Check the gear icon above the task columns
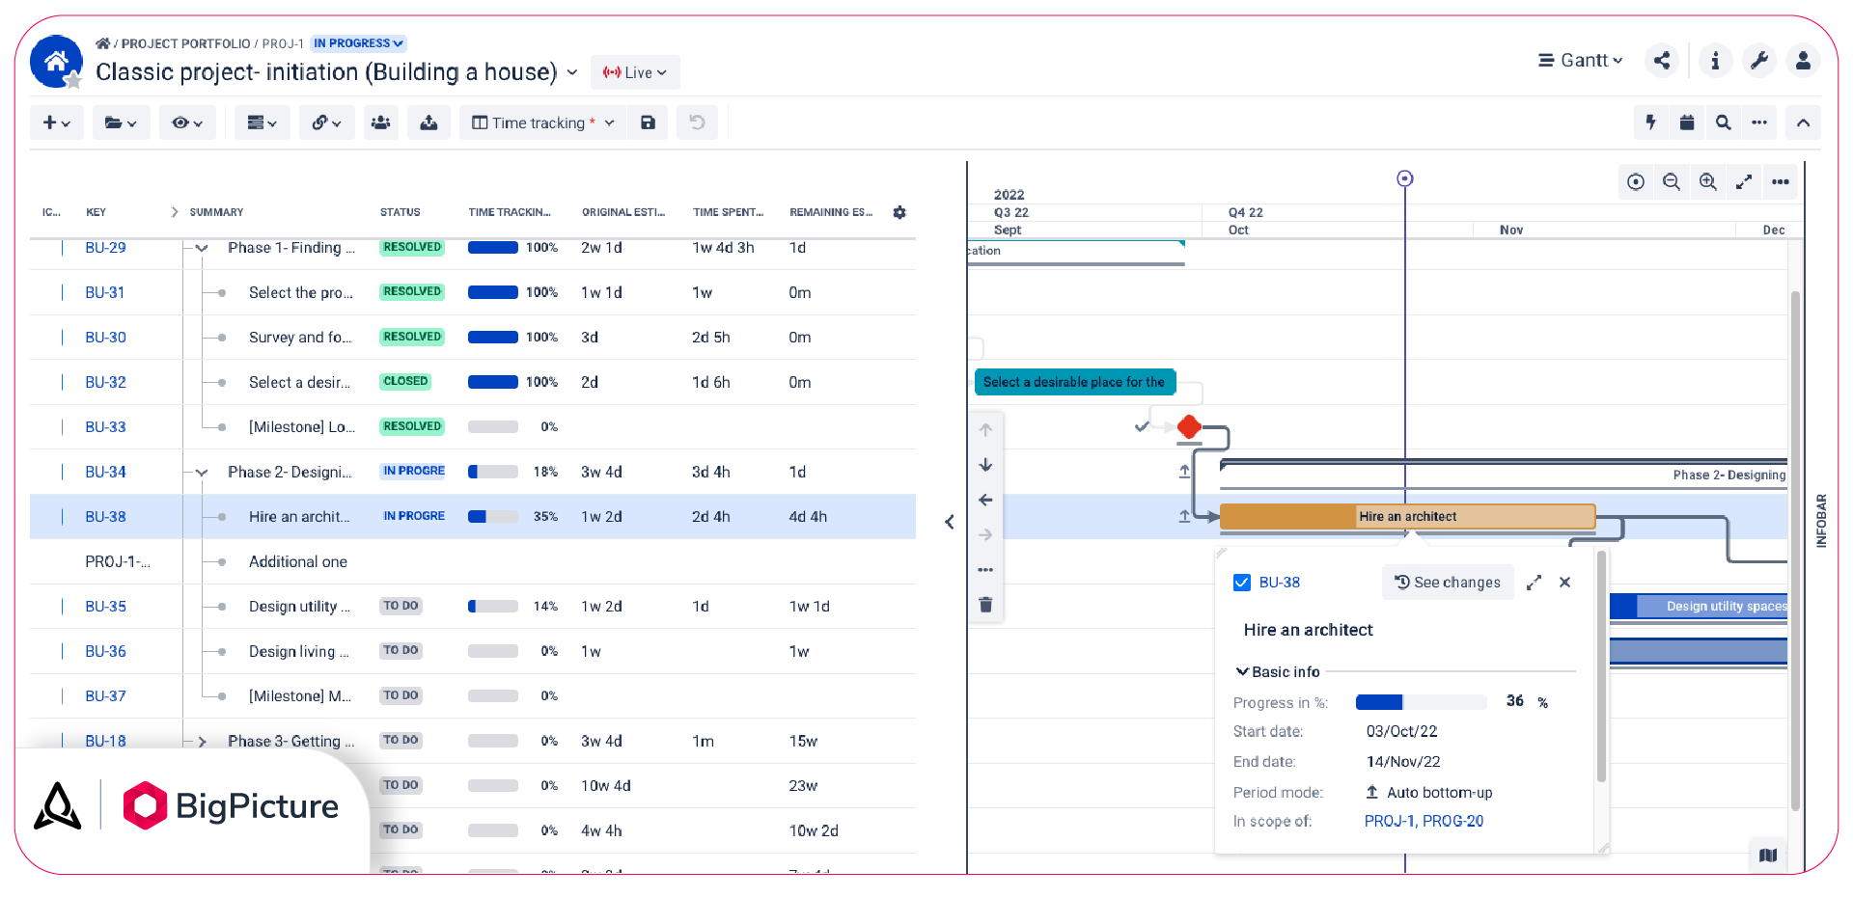This screenshot has height=897, width=1853. pyautogui.click(x=899, y=212)
